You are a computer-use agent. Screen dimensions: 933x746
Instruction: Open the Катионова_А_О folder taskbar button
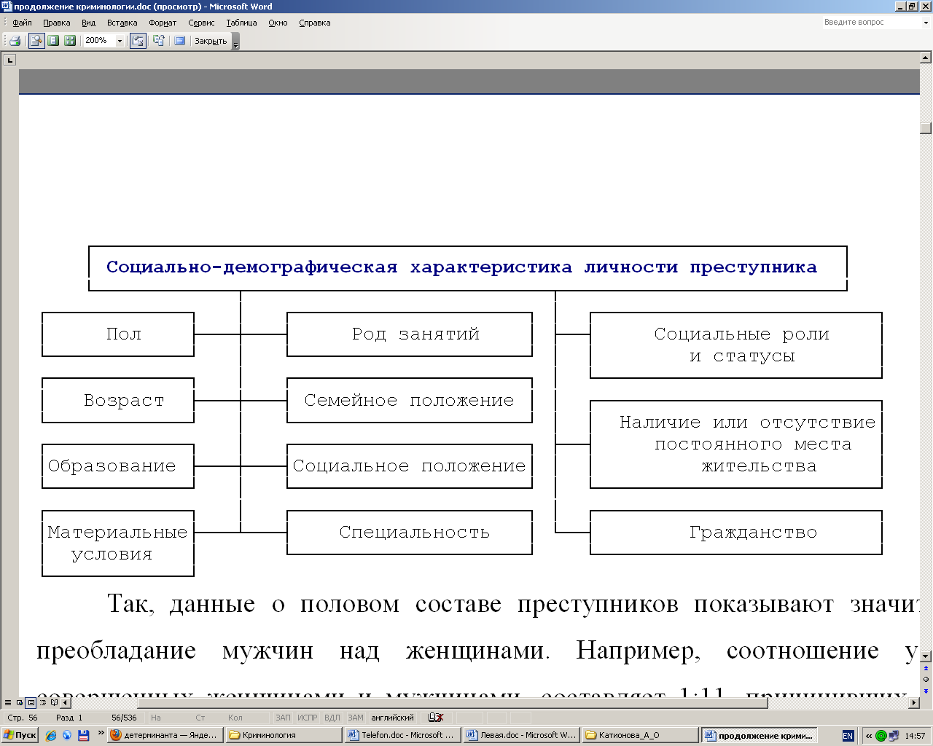point(640,735)
